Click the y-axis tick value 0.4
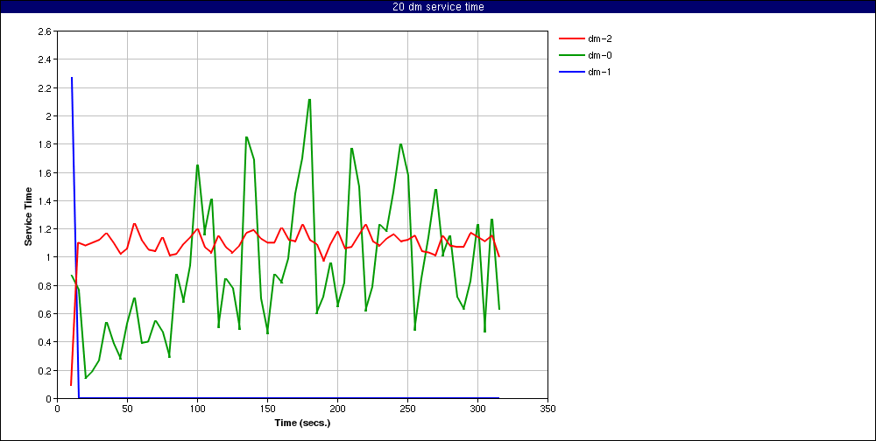876x441 pixels. (46, 342)
